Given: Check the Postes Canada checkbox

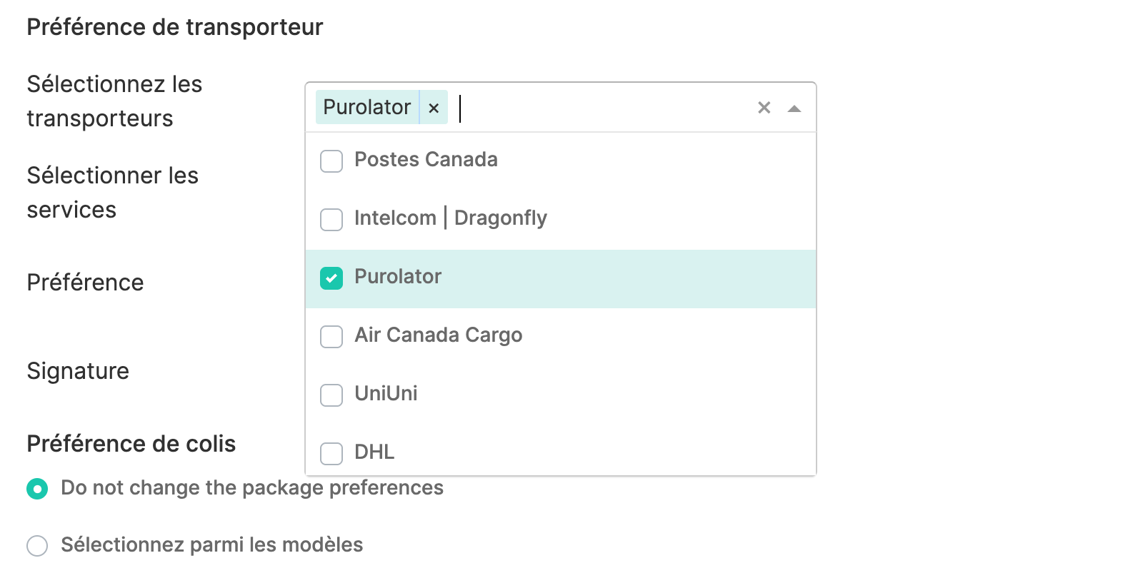Looking at the screenshot, I should coord(331,161).
